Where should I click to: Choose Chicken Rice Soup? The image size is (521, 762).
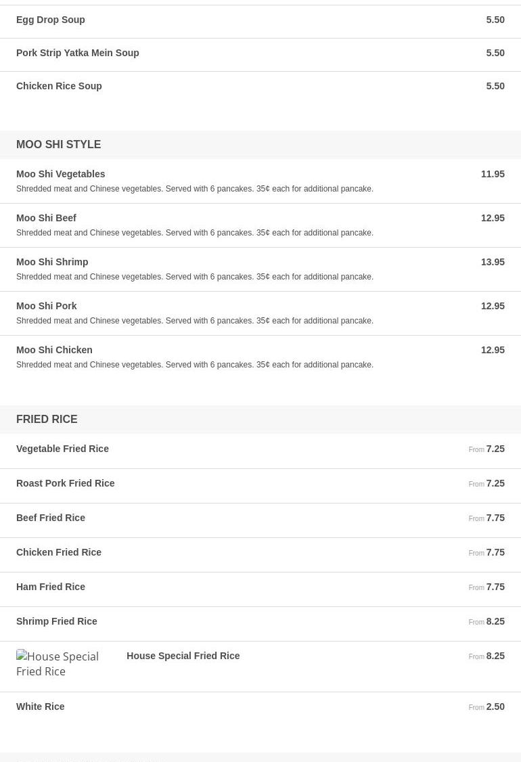[59, 86]
